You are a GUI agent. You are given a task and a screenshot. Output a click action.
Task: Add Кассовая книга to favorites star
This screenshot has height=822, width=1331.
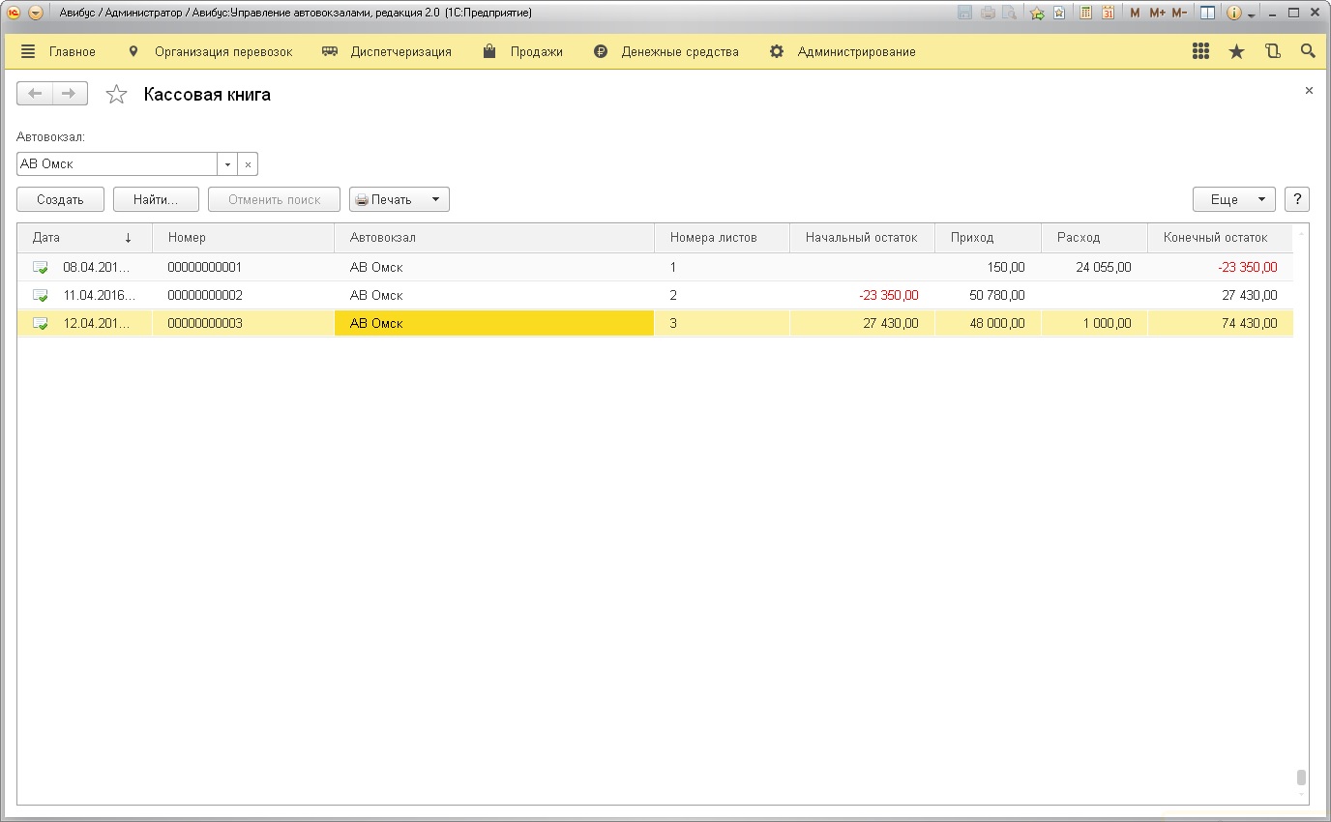click(x=116, y=94)
